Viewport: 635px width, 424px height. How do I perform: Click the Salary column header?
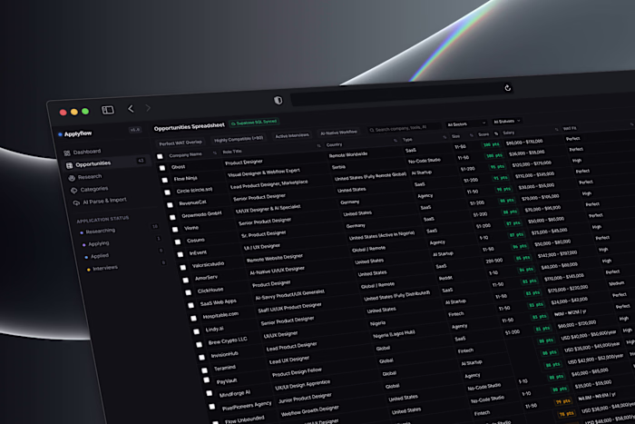(x=509, y=133)
